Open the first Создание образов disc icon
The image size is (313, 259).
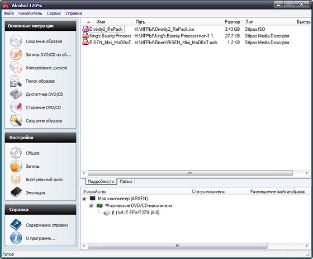[16, 41]
